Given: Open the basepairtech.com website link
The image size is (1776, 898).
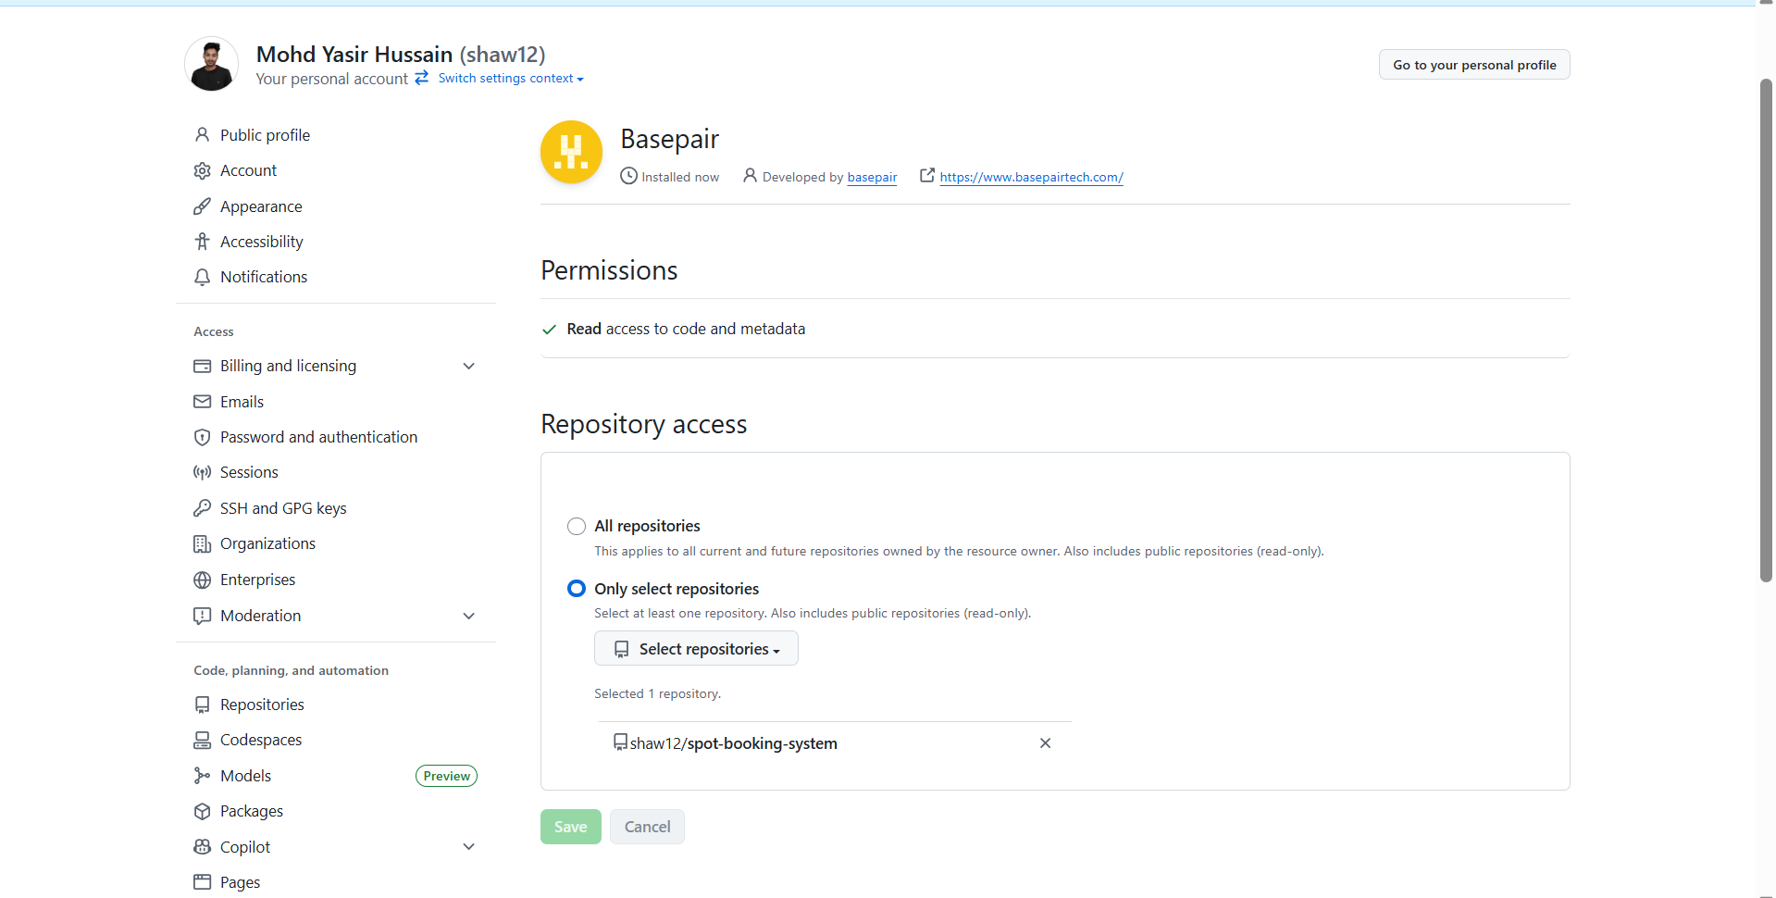Looking at the screenshot, I should 1031,176.
